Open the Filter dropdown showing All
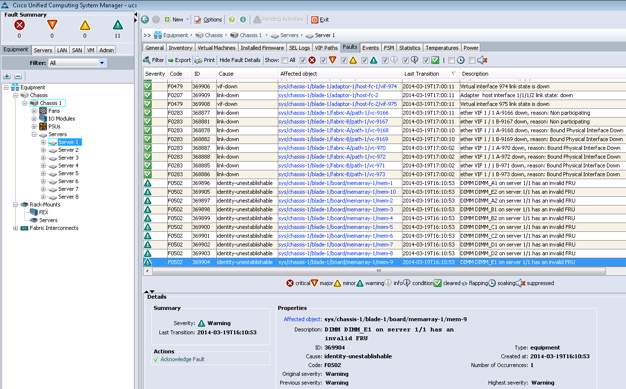 77,63
